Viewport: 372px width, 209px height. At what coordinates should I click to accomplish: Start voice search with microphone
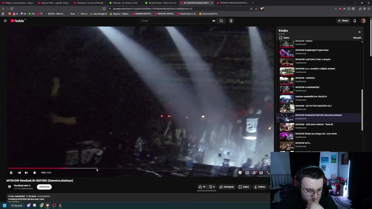[231, 21]
